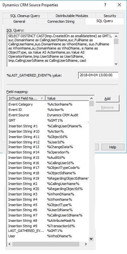Image resolution: width=127 pixels, height=254 pixels.
Task: Select the Insertion String #15 row
Action: pyautogui.click(x=48, y=158)
